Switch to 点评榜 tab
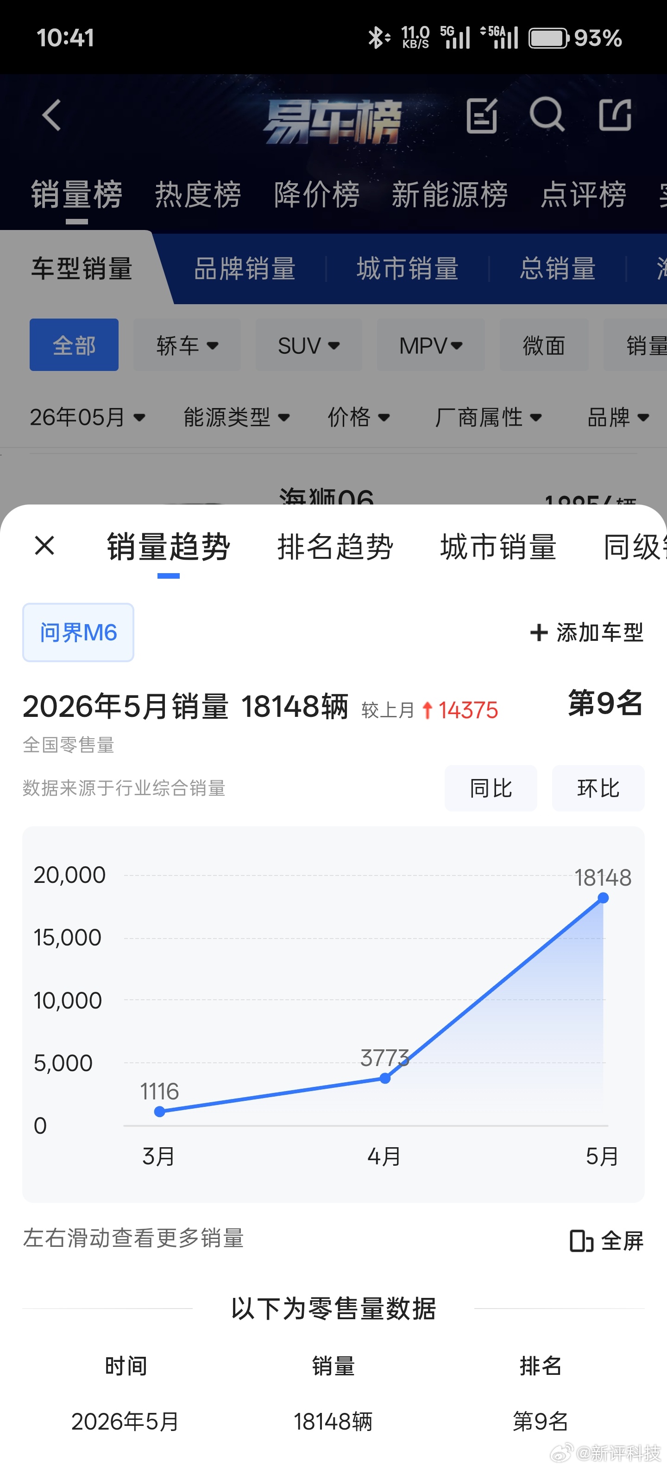 [x=583, y=194]
